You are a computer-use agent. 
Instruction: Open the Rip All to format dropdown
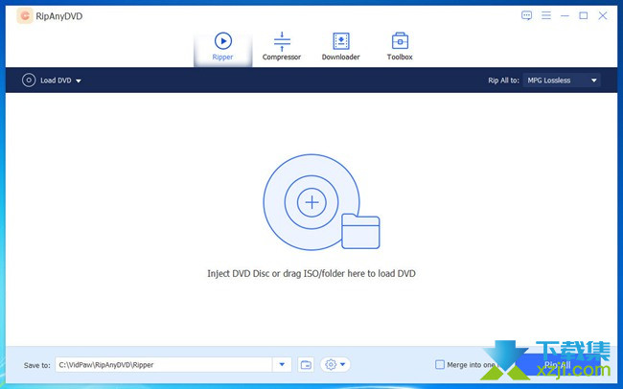(562, 80)
